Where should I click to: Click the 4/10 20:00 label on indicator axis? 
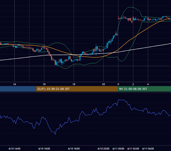(104, 148)
